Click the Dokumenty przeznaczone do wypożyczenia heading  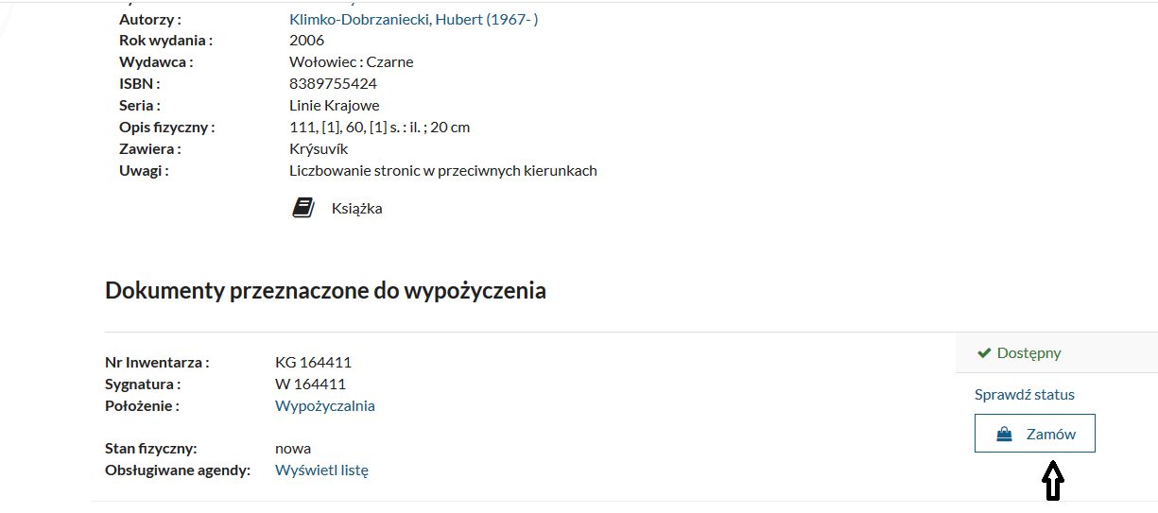pyautogui.click(x=325, y=290)
